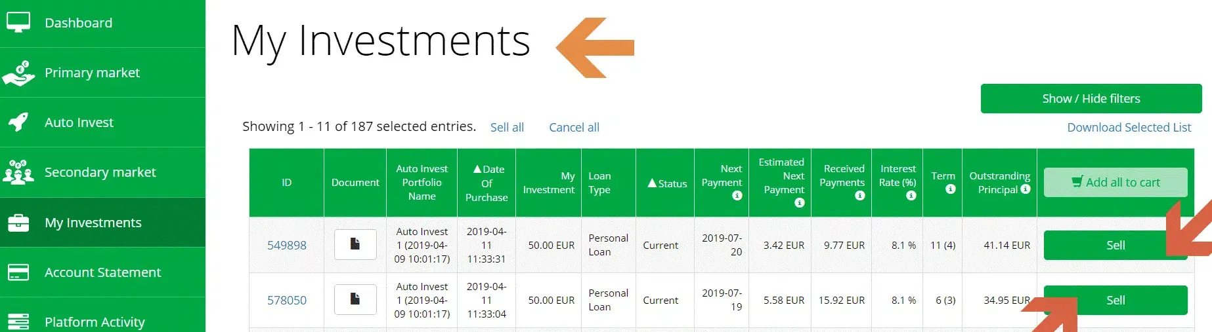This screenshot has width=1212, height=332.
Task: Sort table by Status column
Action: (x=667, y=183)
